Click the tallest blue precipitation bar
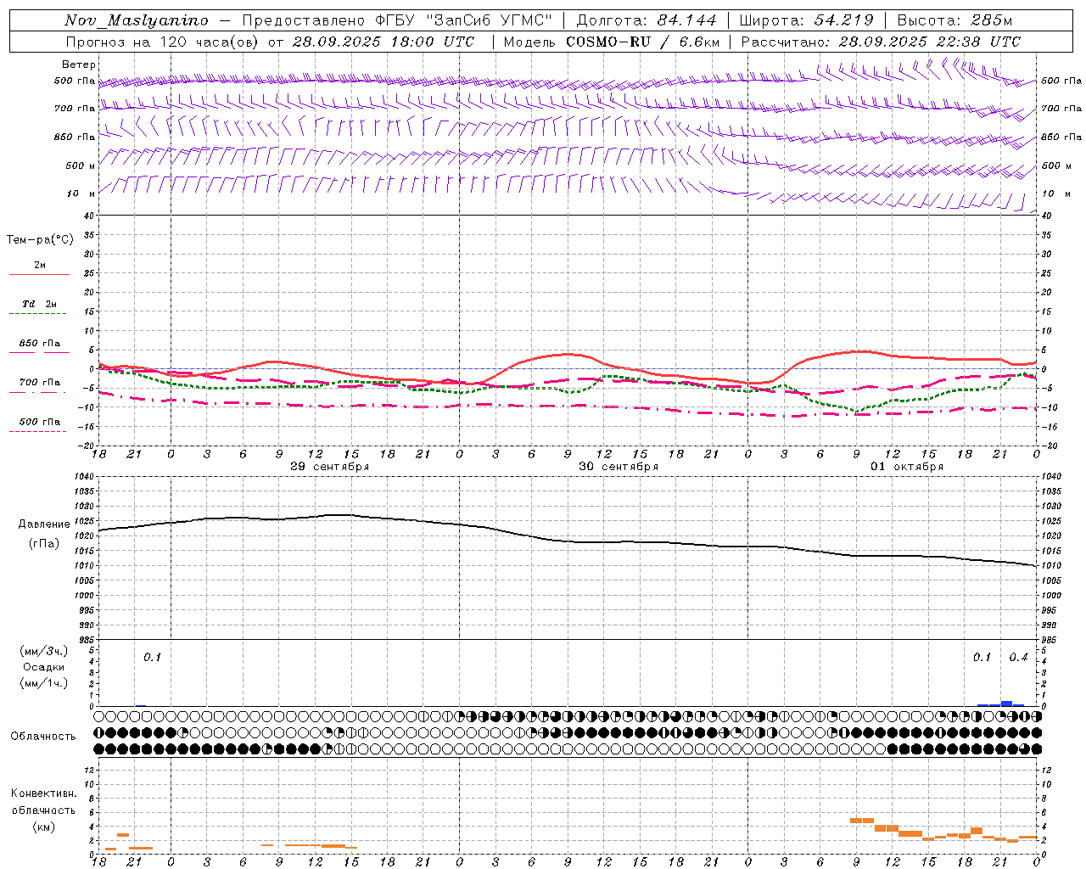The width and height of the screenshot is (1086, 869). coord(1006,703)
